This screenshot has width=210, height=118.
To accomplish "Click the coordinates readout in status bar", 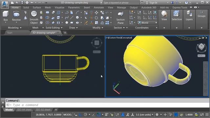I will point(49,115).
